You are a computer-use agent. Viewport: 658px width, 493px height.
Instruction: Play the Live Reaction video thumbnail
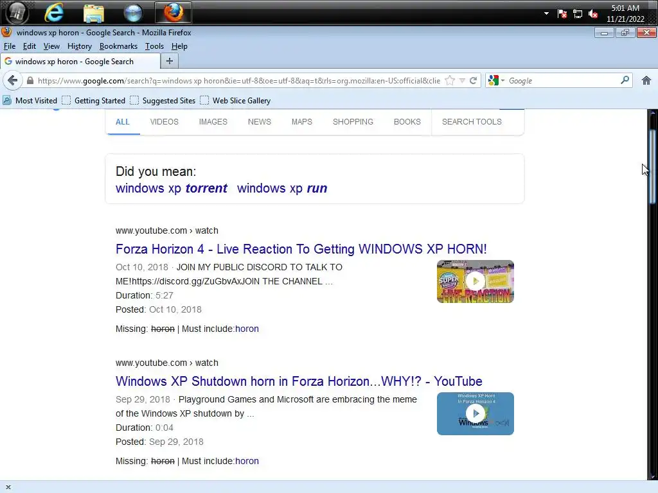[475, 281]
